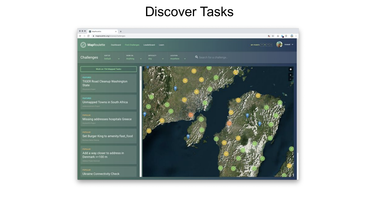379x213 pixels.
Task: Open a new browser tab with plus
Action: 121,32
